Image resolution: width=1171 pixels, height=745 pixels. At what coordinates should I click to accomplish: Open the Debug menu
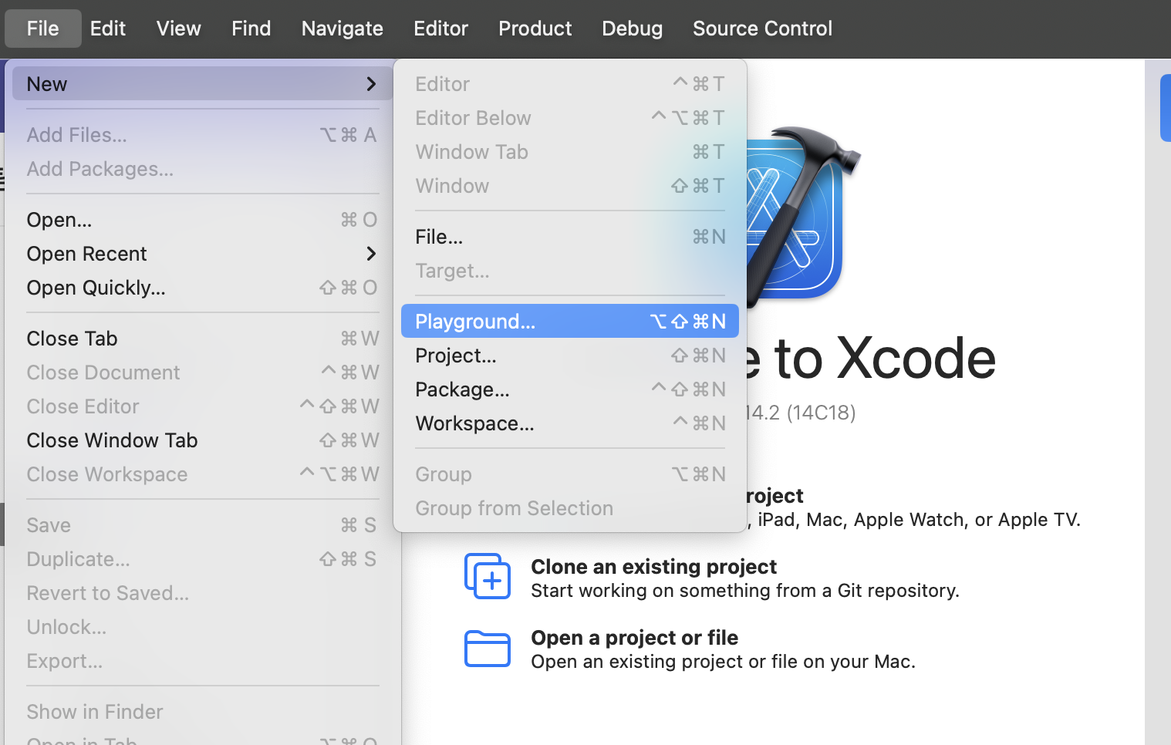(x=633, y=29)
